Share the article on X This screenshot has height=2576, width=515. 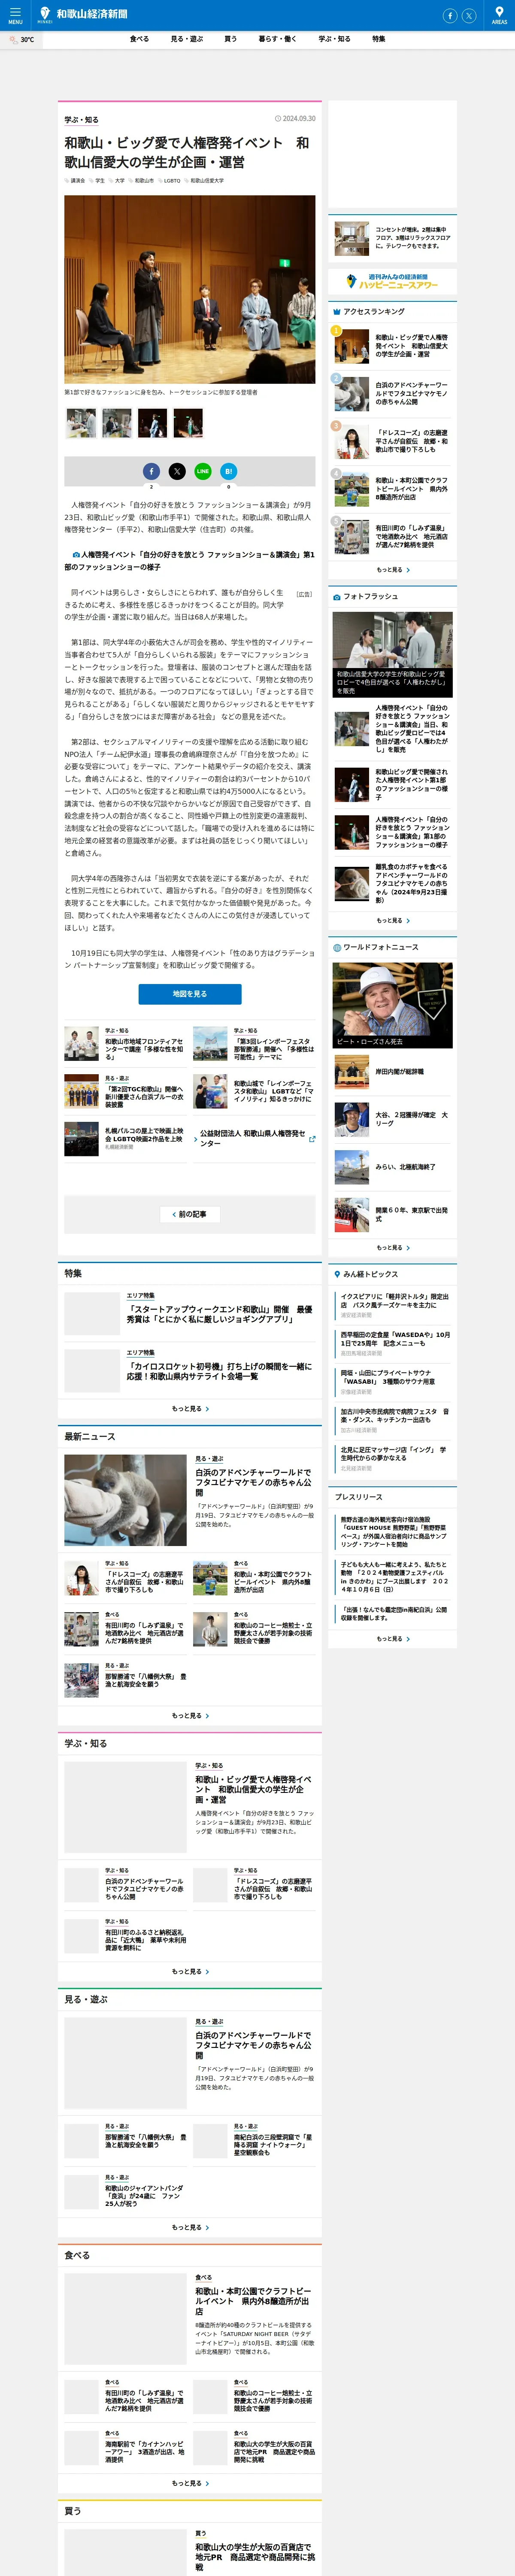pyautogui.click(x=177, y=471)
